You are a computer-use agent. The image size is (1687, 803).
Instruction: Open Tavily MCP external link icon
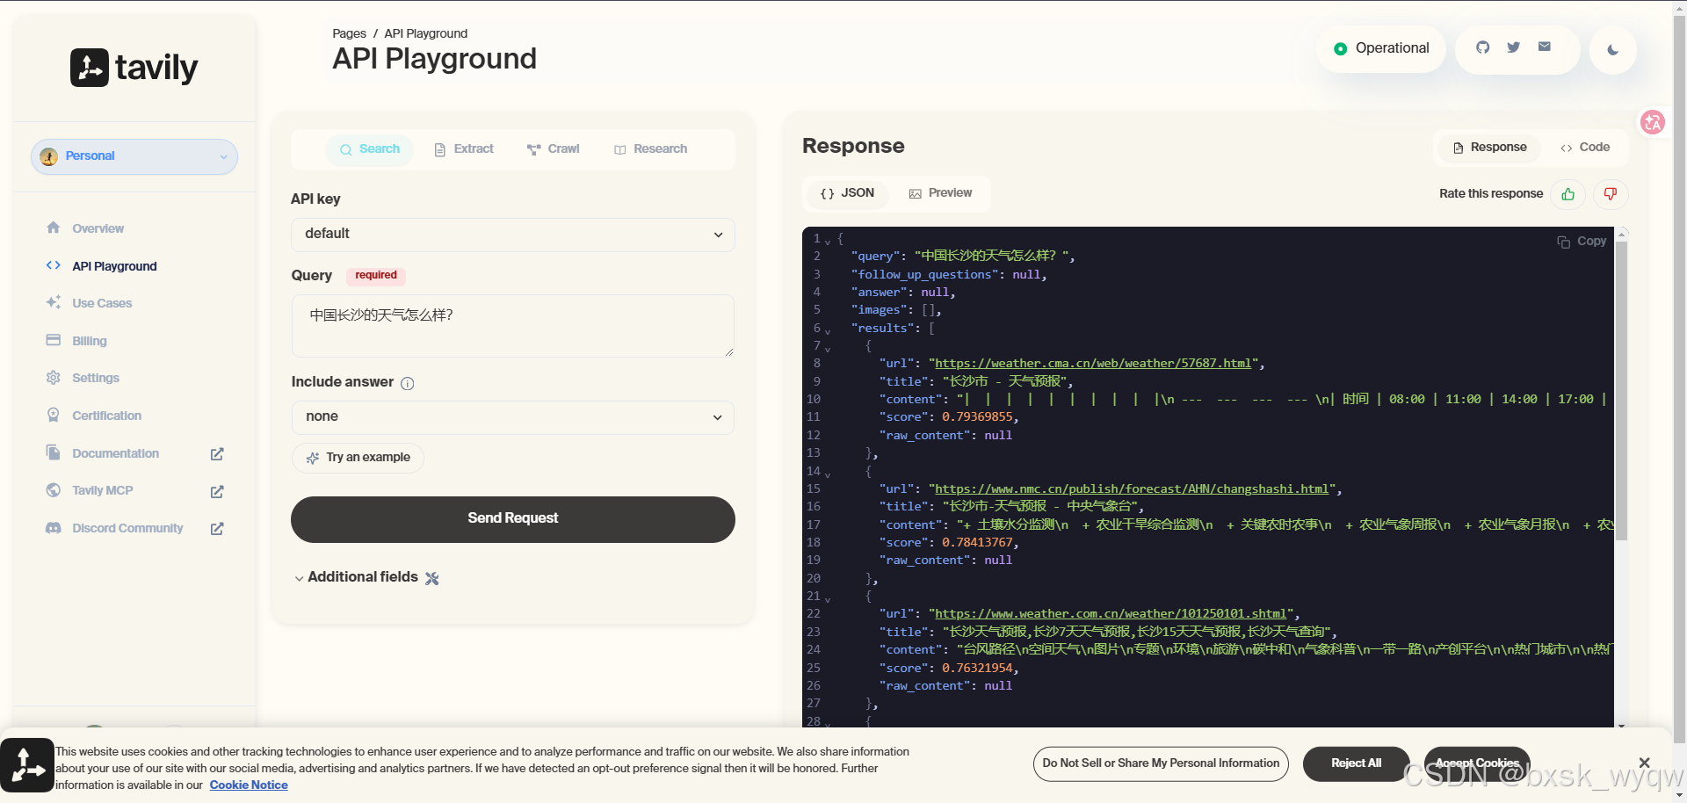click(217, 491)
